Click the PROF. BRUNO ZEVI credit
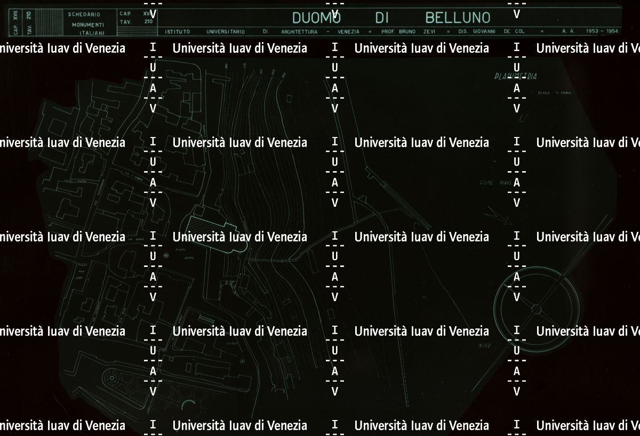This screenshot has height=436, width=640. [x=407, y=32]
